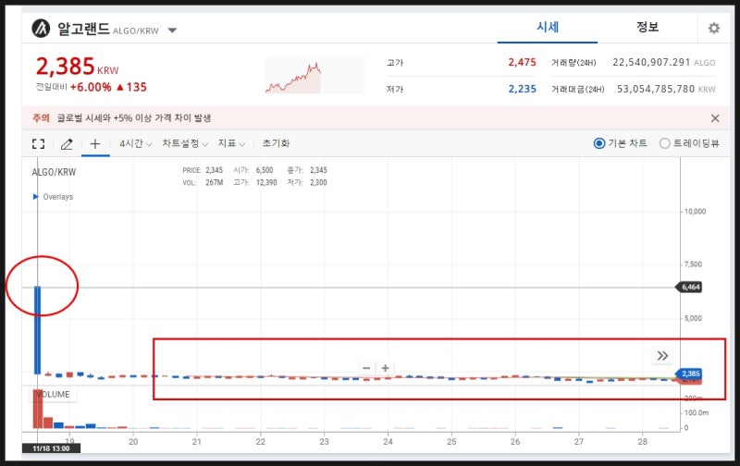This screenshot has height=466, width=740.
Task: Click the mini price sparkline thumbnail
Action: click(x=314, y=76)
